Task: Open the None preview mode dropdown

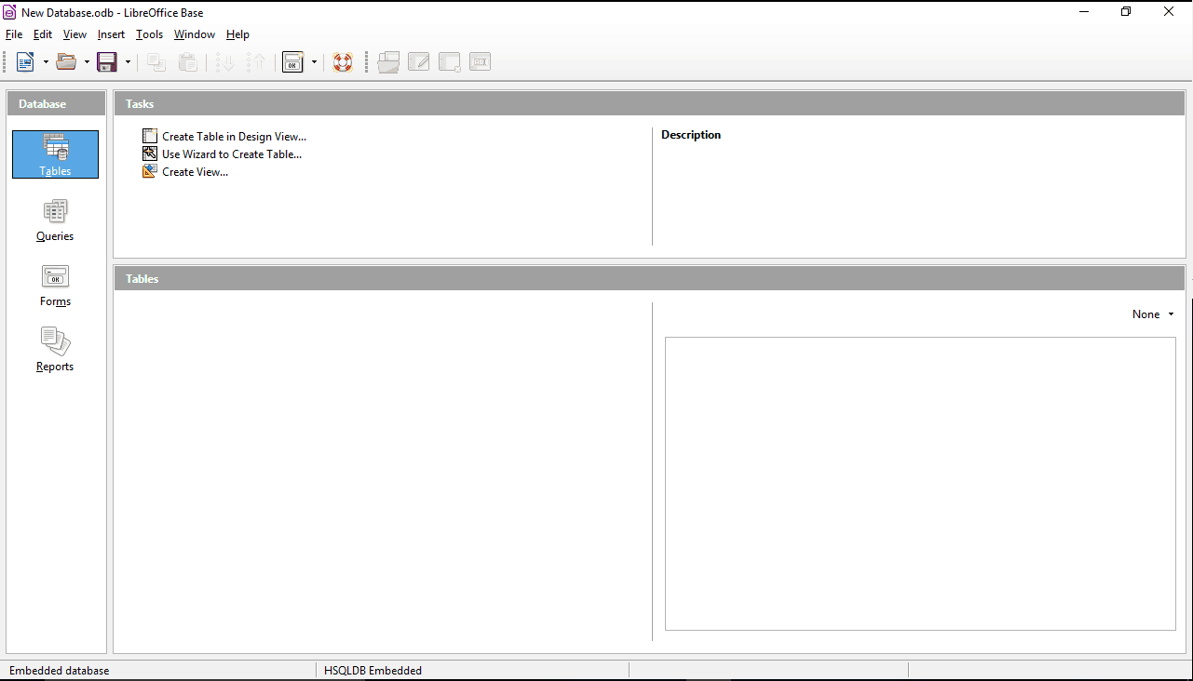Action: pos(1153,314)
